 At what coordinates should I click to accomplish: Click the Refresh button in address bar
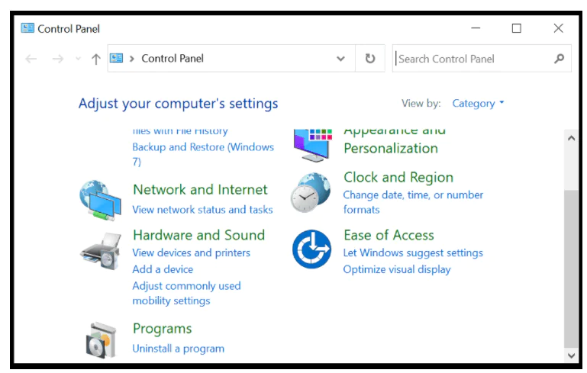[x=370, y=59]
